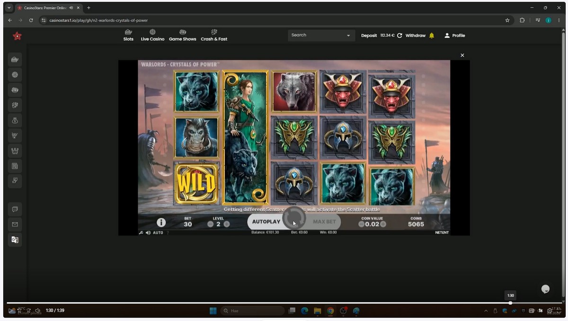The height and width of the screenshot is (321, 568).
Task: Open the tab search dropdown
Action: coord(9,8)
